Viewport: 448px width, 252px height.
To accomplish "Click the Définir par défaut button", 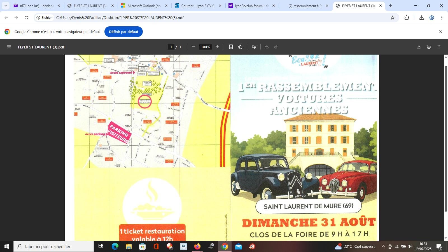I will point(123,32).
